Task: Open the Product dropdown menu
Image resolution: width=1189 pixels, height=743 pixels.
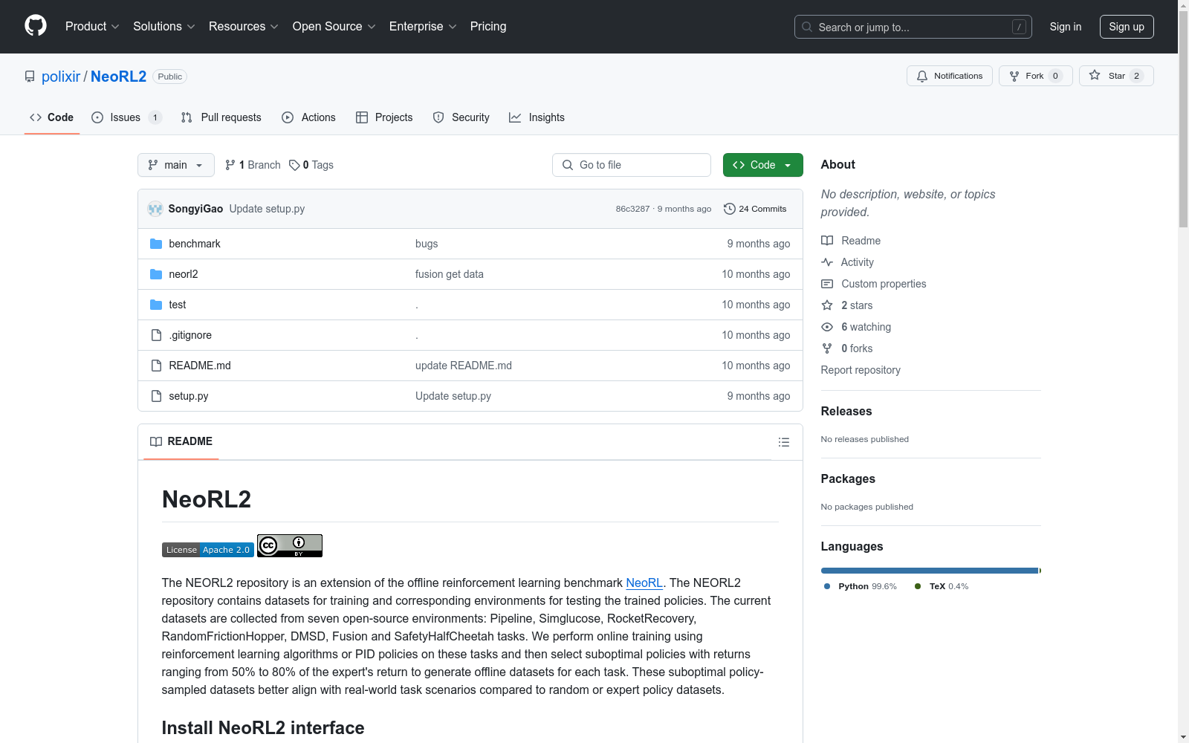Action: click(92, 27)
